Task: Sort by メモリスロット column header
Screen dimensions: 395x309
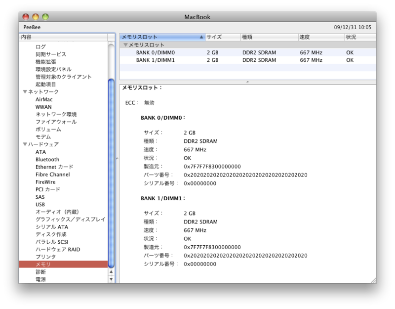Action: (162, 37)
